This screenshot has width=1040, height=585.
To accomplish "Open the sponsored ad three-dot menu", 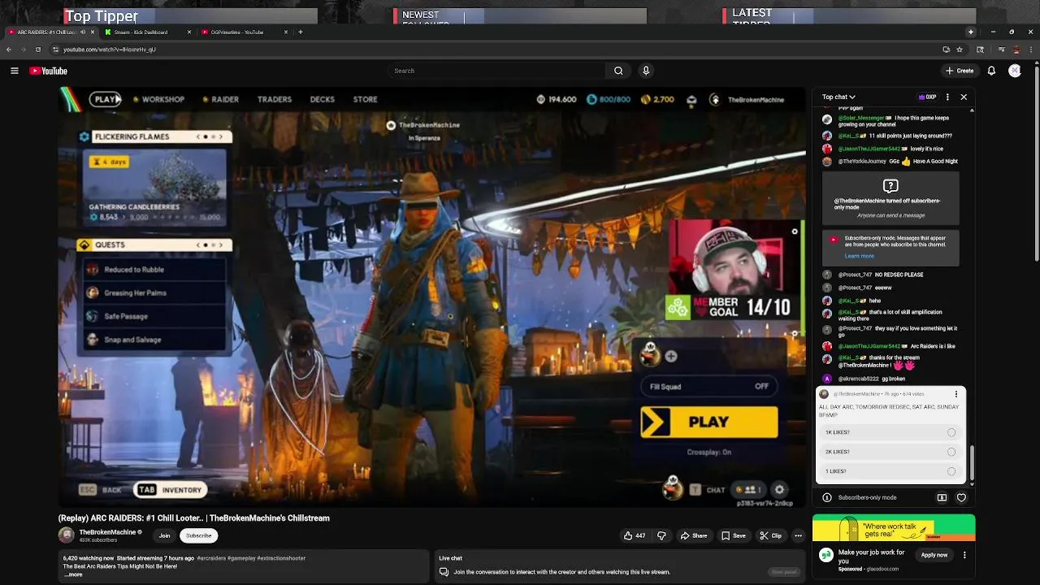I will (964, 555).
